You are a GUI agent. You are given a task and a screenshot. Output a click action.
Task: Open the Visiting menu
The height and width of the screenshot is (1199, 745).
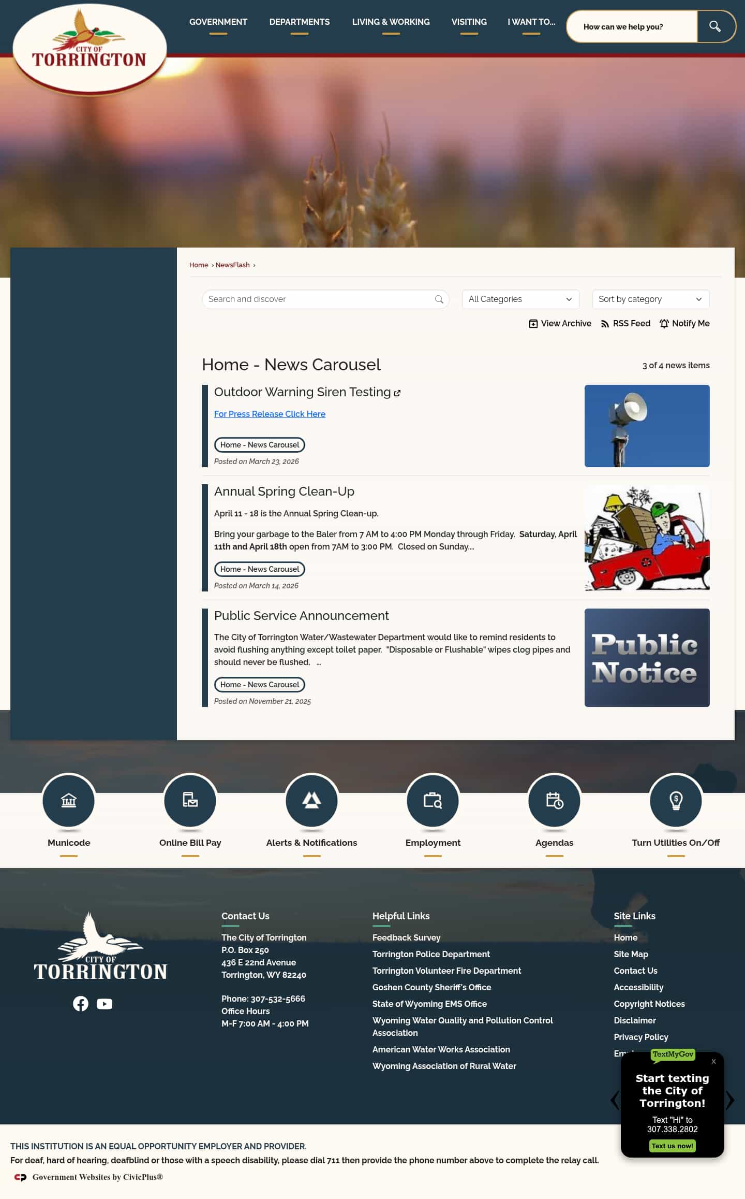(469, 22)
